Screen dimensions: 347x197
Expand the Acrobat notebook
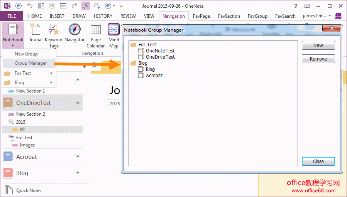78,157
